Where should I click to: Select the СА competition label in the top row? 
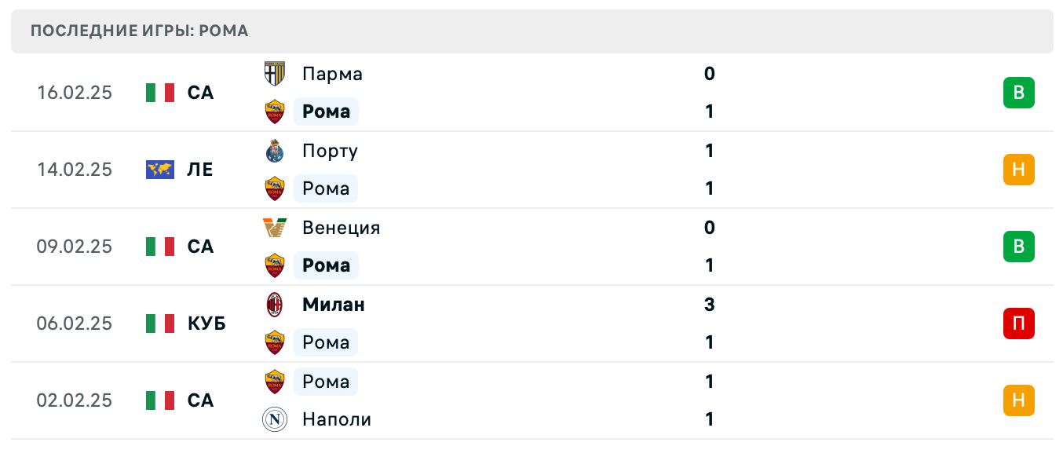[199, 92]
